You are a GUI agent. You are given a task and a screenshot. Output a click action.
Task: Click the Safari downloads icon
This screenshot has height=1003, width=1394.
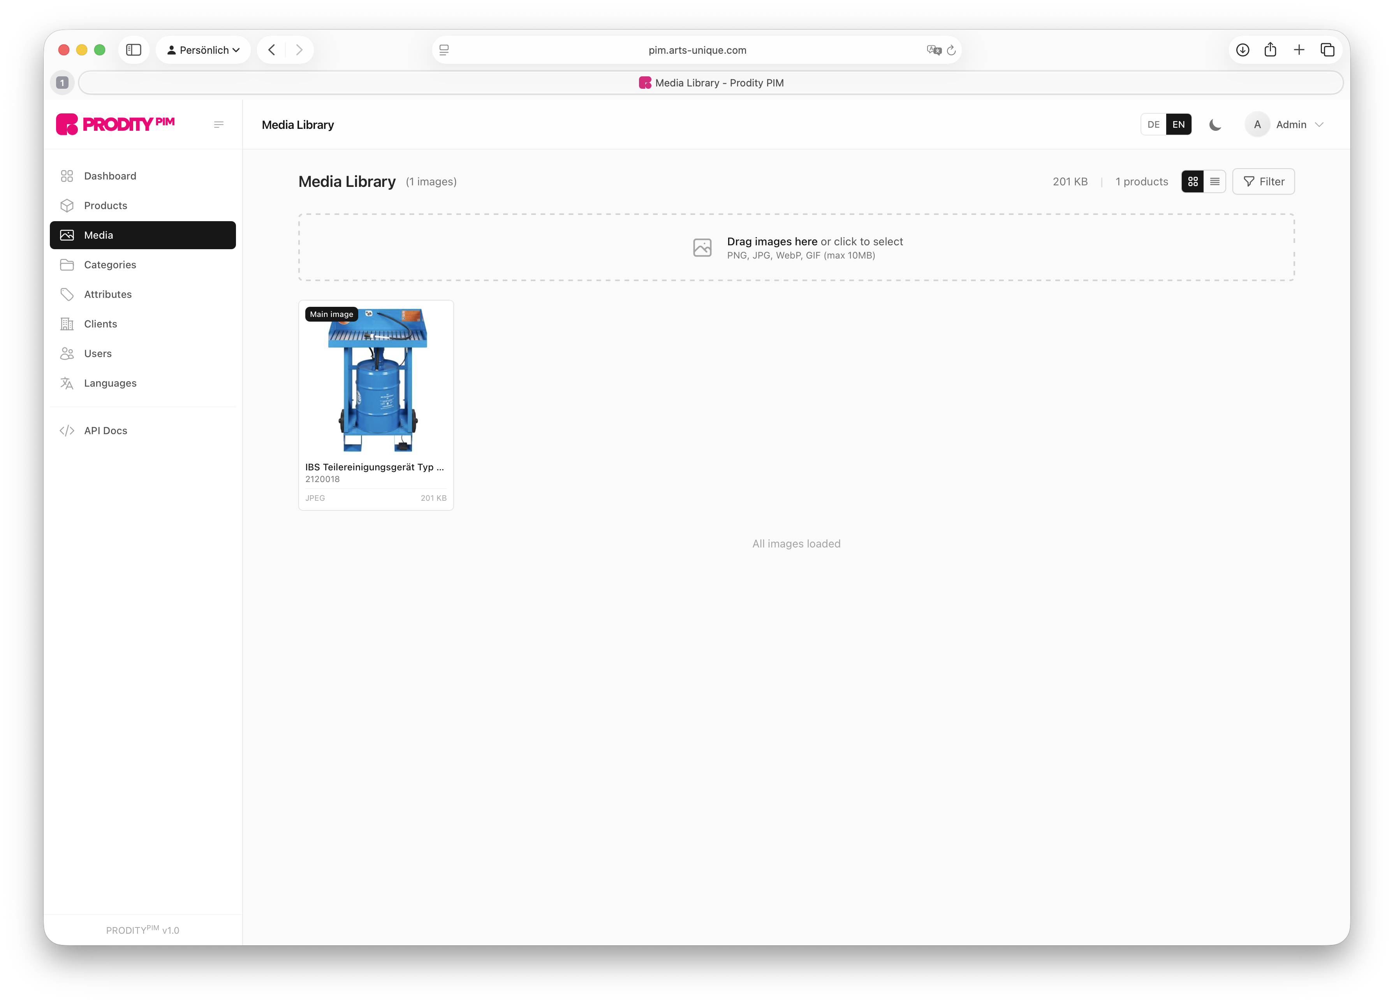point(1242,50)
